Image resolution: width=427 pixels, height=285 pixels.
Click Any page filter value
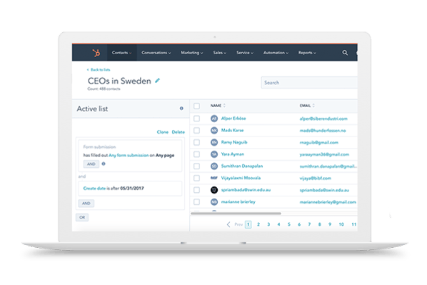pos(165,155)
